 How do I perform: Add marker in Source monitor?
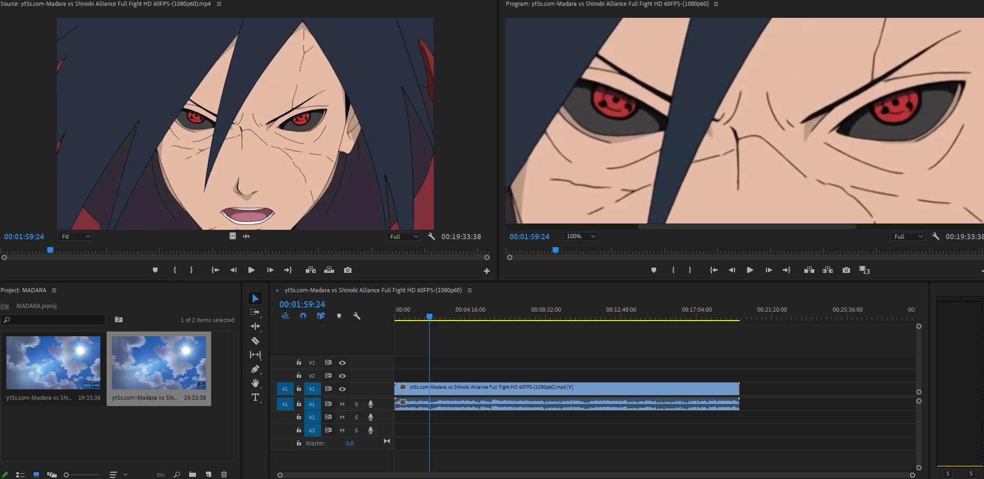click(155, 270)
